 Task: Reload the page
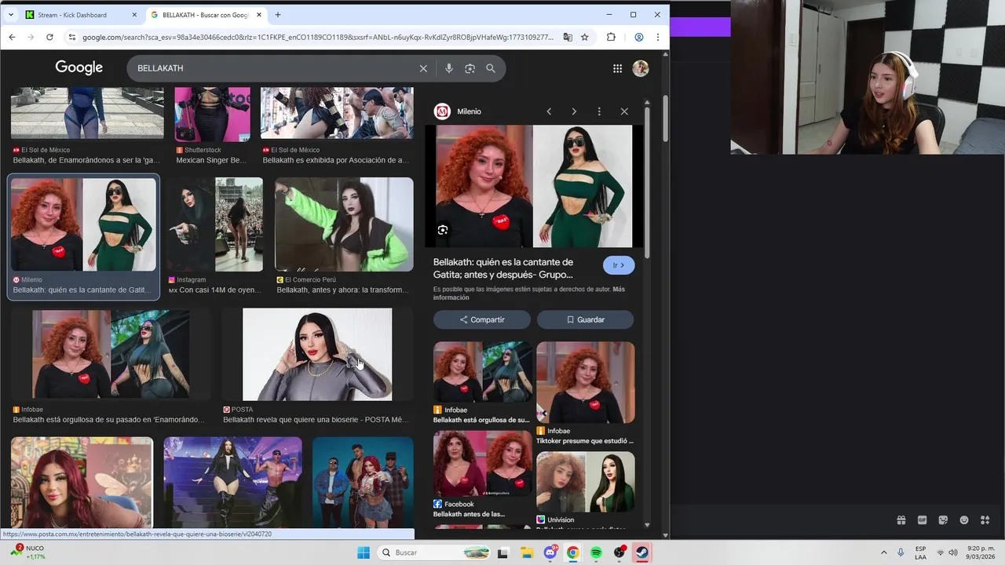click(x=49, y=37)
